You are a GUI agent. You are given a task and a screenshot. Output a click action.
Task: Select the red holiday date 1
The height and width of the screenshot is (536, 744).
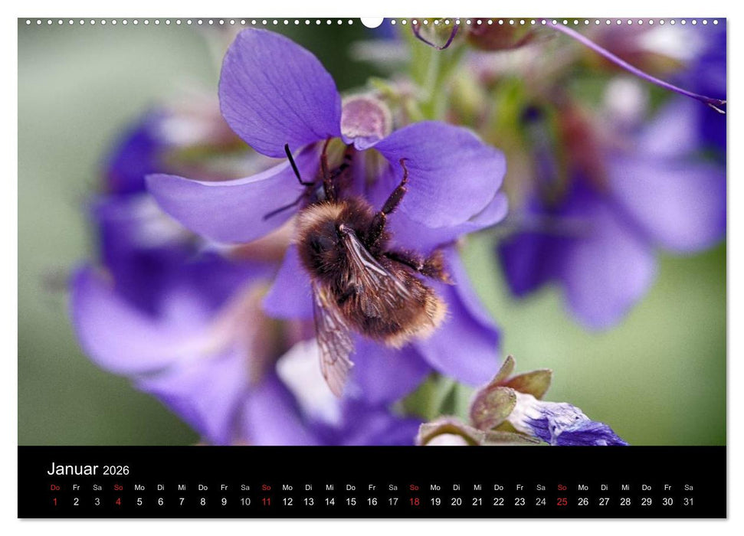[x=54, y=499]
